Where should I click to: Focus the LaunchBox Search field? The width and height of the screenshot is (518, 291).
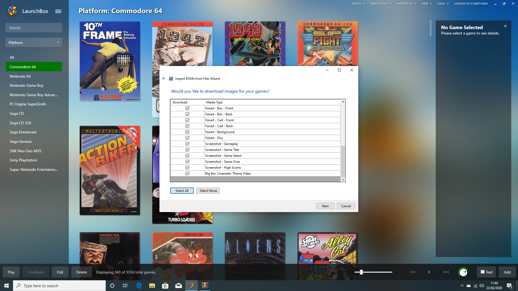pos(34,28)
